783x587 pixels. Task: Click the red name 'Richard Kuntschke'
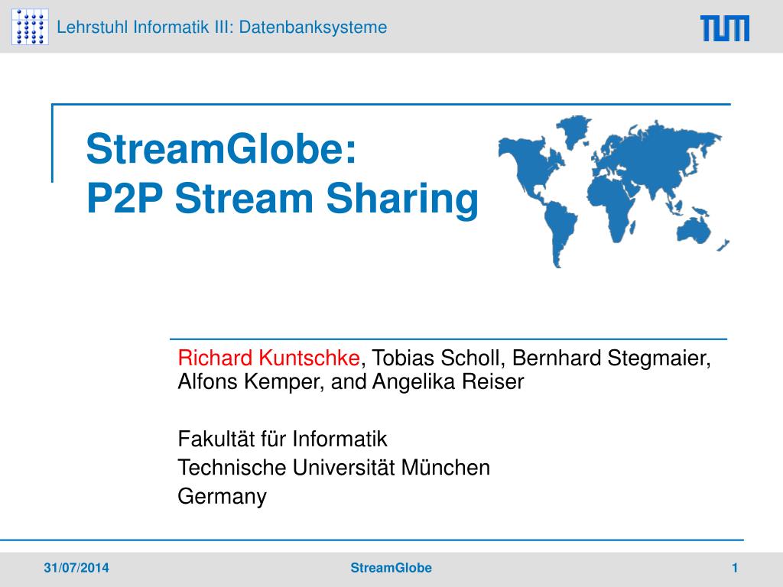(268, 358)
